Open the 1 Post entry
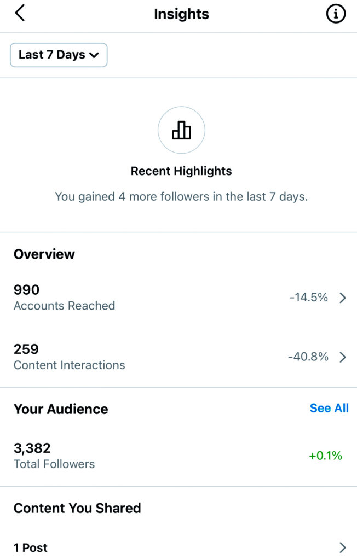This screenshot has width=357, height=560. pos(31,547)
